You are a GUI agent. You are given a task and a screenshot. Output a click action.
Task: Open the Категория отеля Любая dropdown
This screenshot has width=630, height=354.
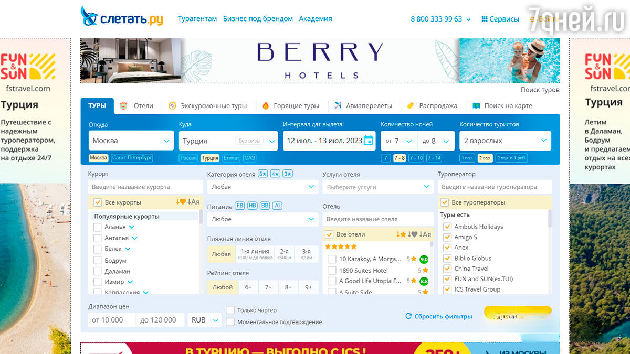(x=263, y=187)
